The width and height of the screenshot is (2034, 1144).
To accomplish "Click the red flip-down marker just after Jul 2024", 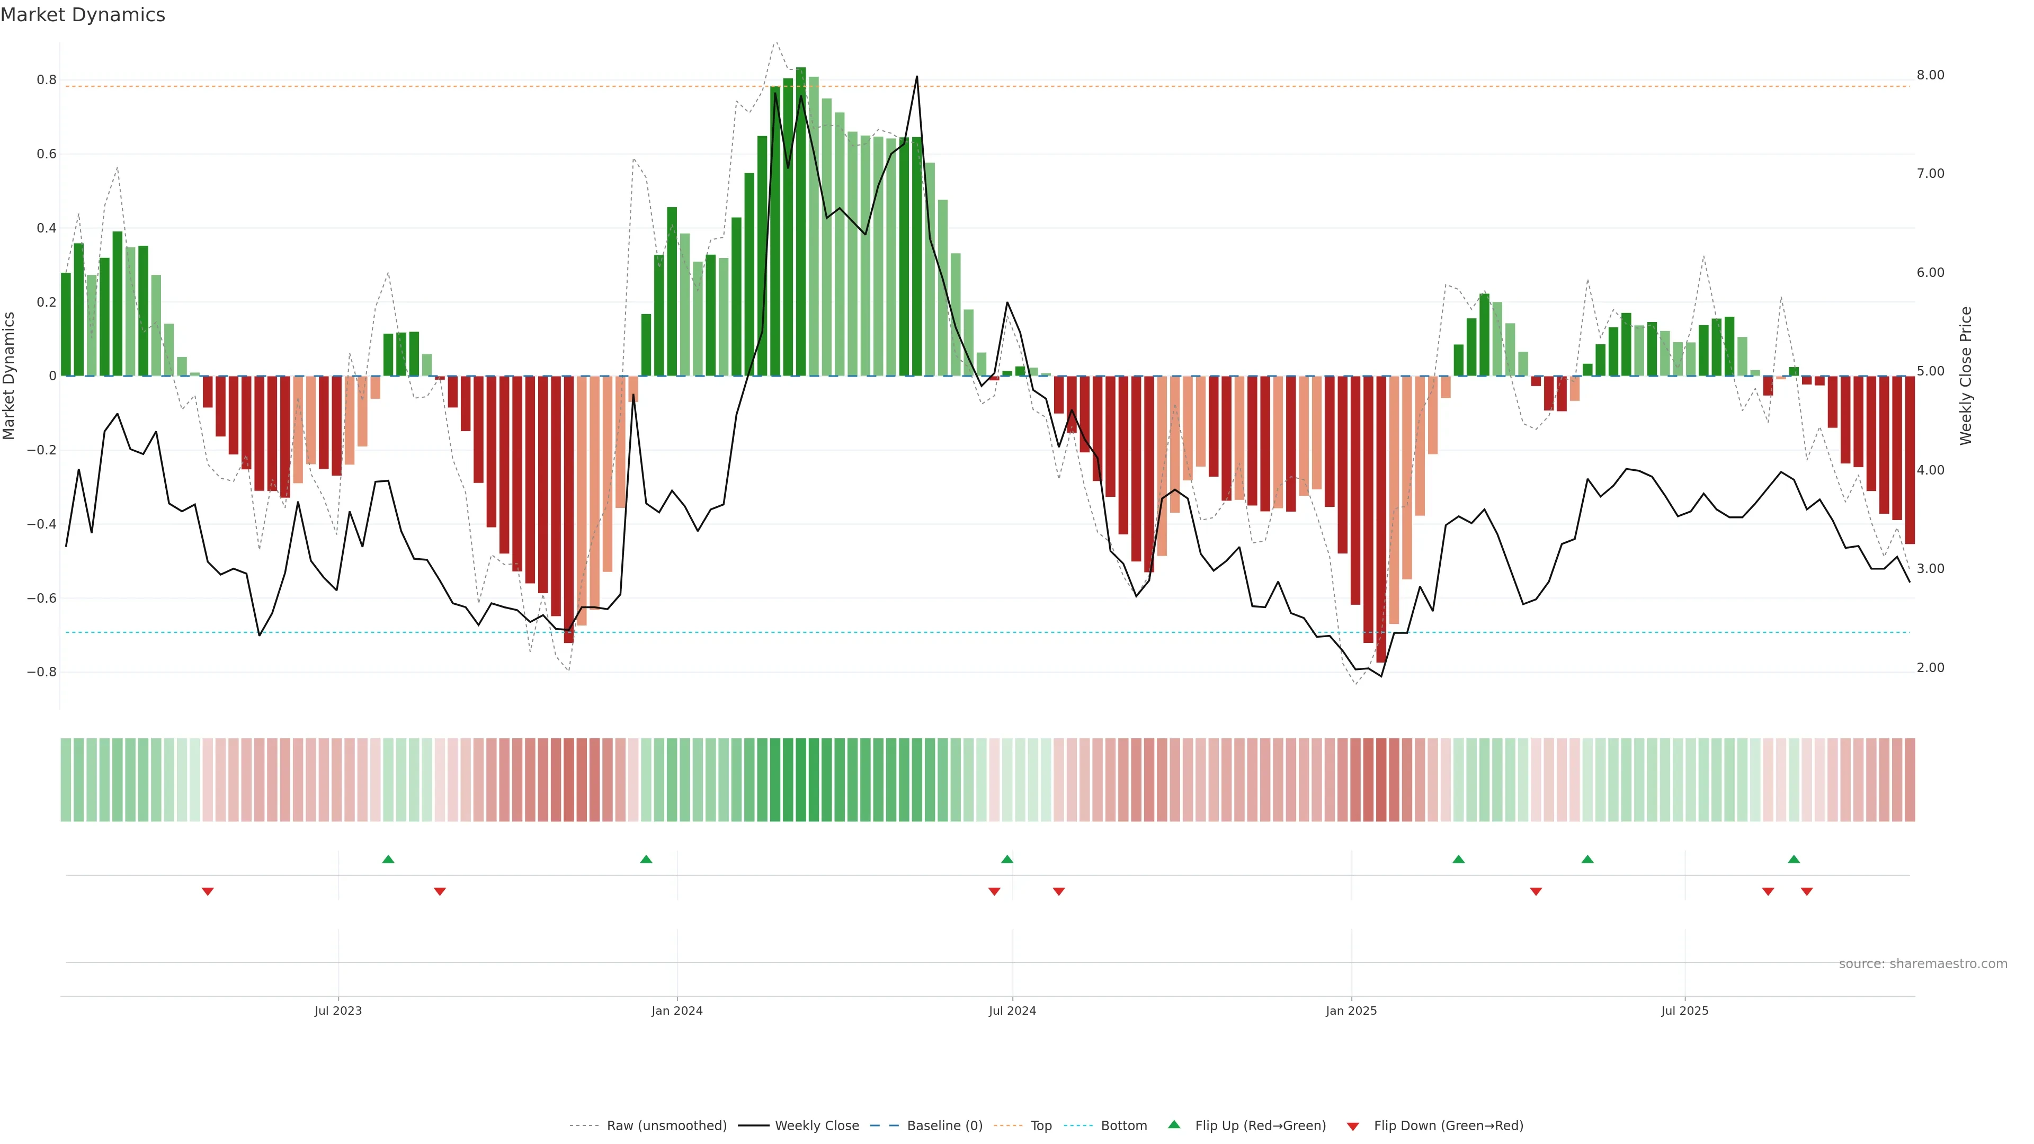I will tap(1059, 891).
